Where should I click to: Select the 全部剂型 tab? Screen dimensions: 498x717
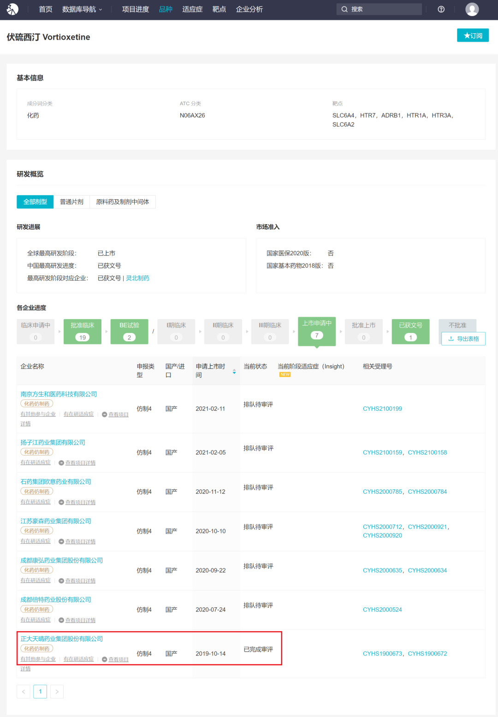point(35,201)
